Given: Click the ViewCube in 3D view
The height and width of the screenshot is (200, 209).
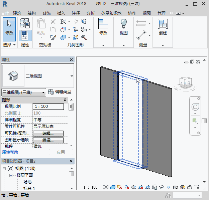Looking at the screenshot, I should pyautogui.click(x=186, y=82).
